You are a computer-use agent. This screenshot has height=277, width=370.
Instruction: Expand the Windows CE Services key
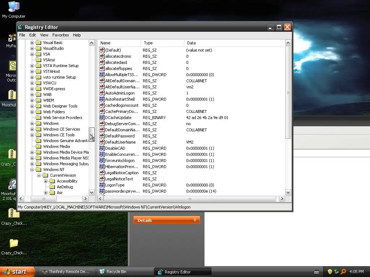pos(32,129)
